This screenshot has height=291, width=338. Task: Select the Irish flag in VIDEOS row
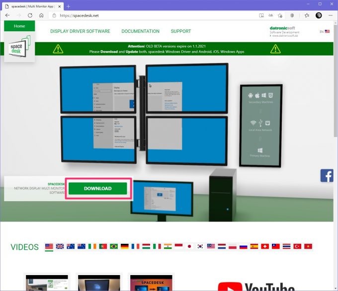(92, 246)
